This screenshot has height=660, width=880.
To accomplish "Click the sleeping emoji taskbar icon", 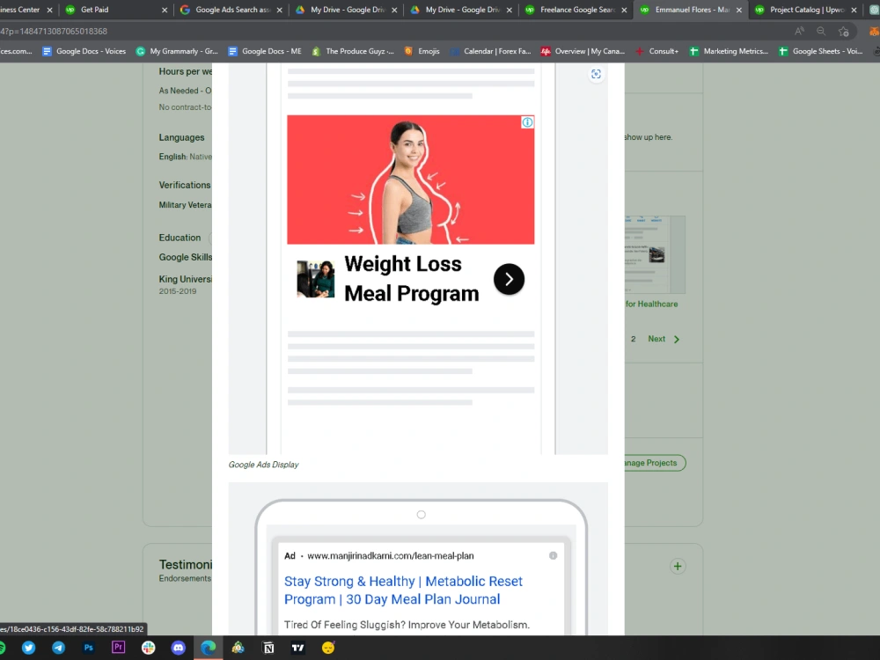I will [328, 648].
